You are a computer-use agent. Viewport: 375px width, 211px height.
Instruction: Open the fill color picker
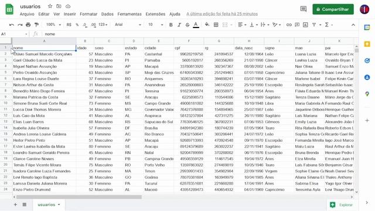pos(207,25)
